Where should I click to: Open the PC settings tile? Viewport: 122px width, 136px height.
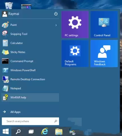click(x=75, y=24)
